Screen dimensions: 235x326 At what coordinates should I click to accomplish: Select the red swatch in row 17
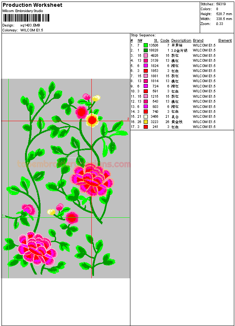[146, 127]
